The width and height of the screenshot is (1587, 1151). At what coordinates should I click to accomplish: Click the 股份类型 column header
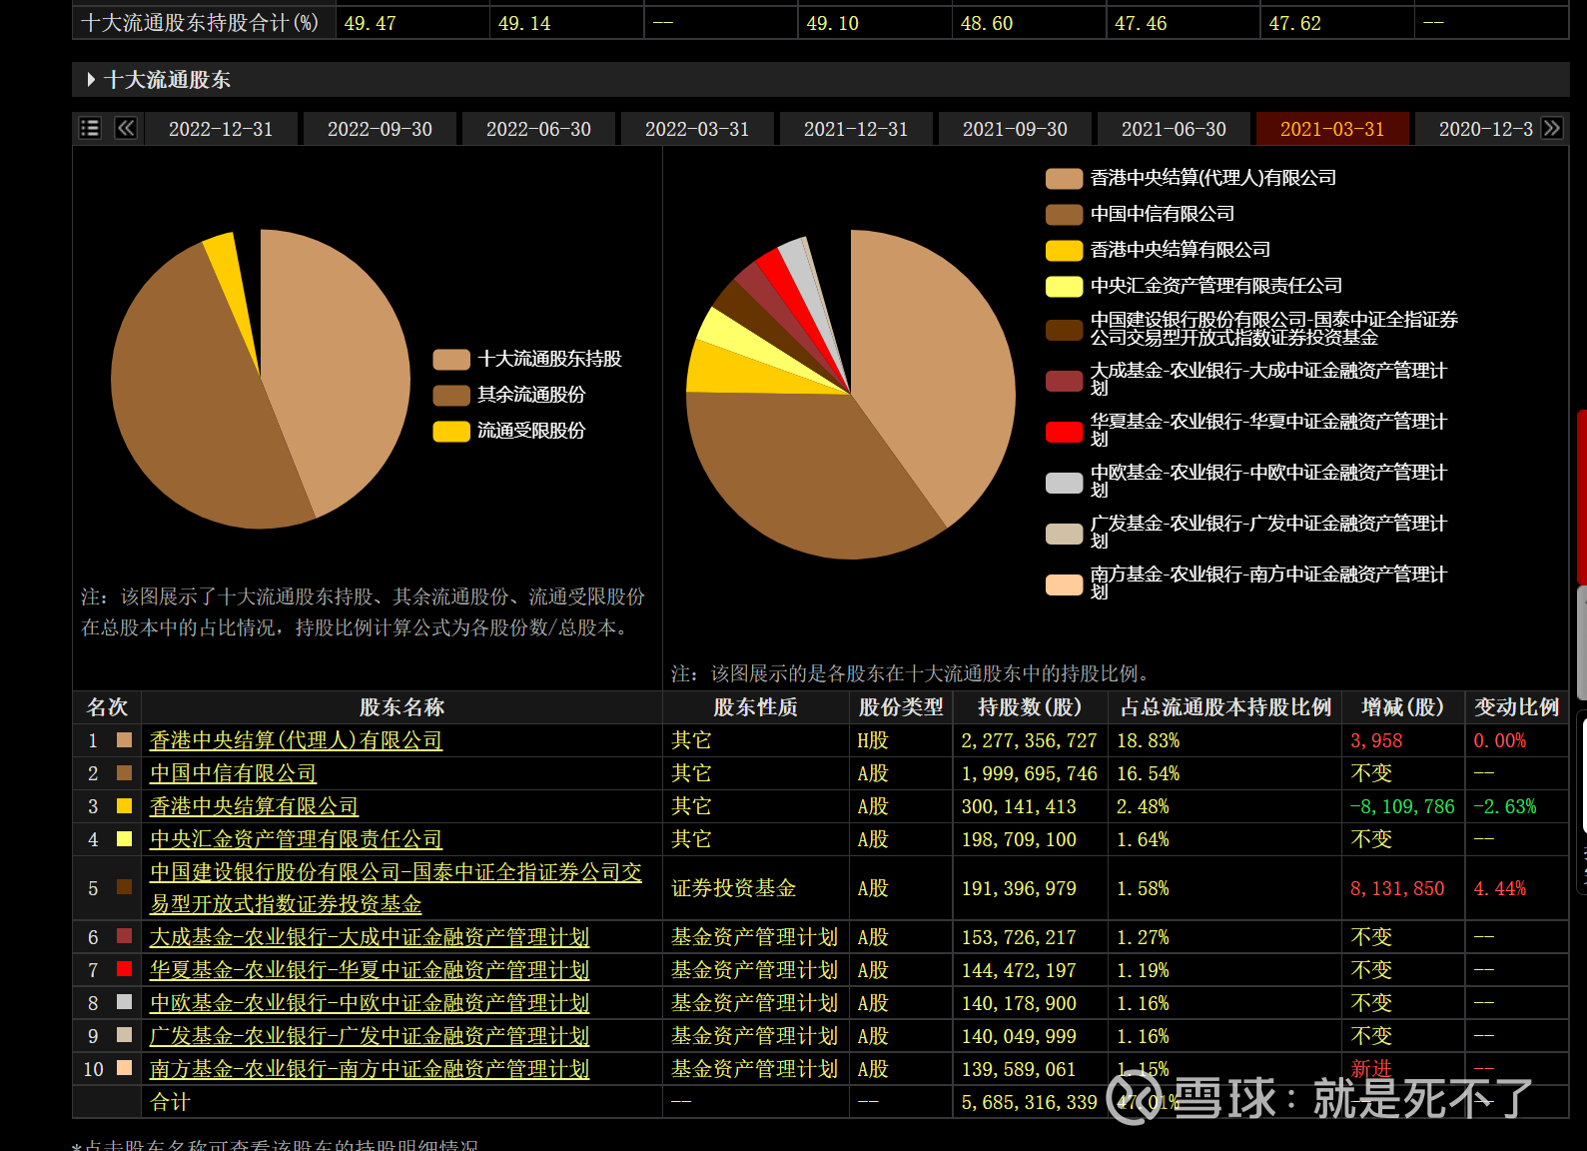tap(901, 707)
